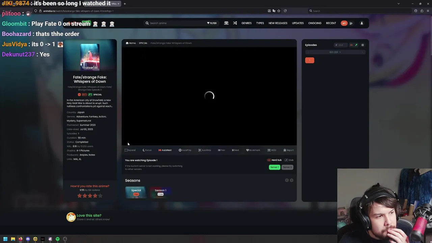Viewport: 432px width, 243px height.
Task: Go to the Prev episode
Action: [221, 150]
